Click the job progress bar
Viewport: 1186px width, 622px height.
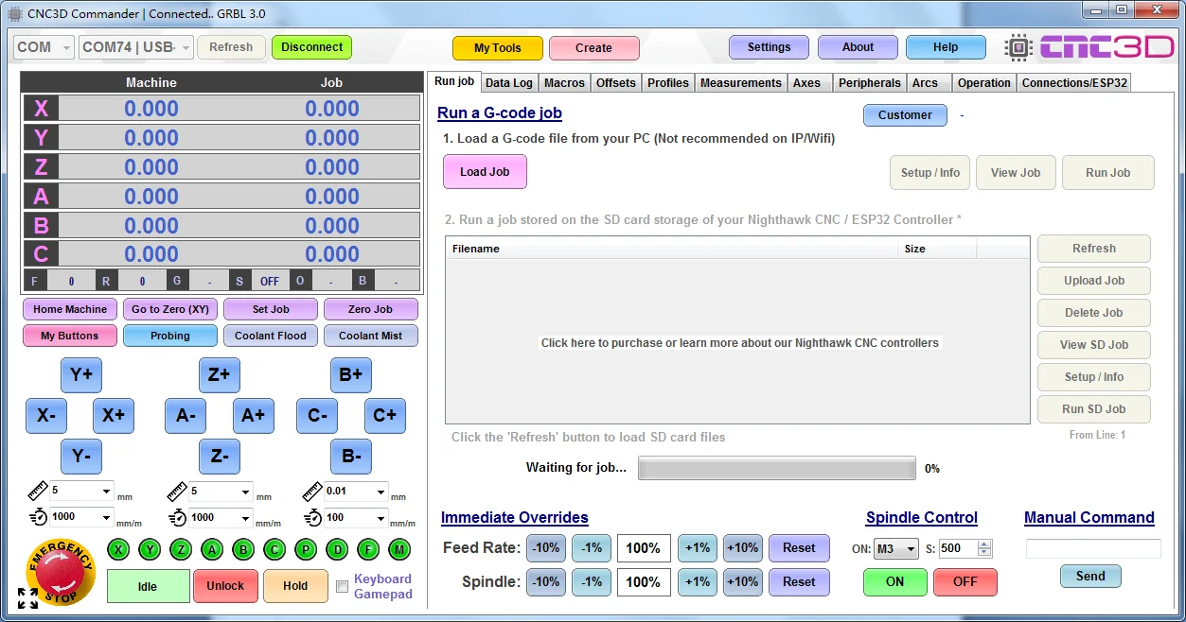click(777, 468)
